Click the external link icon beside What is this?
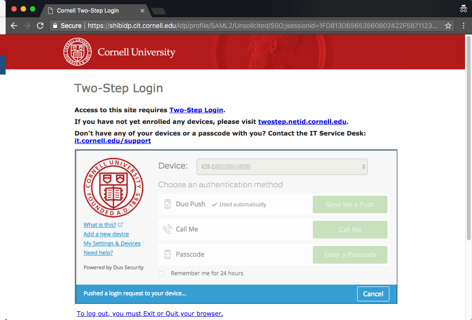The image size is (472, 320). (x=120, y=225)
